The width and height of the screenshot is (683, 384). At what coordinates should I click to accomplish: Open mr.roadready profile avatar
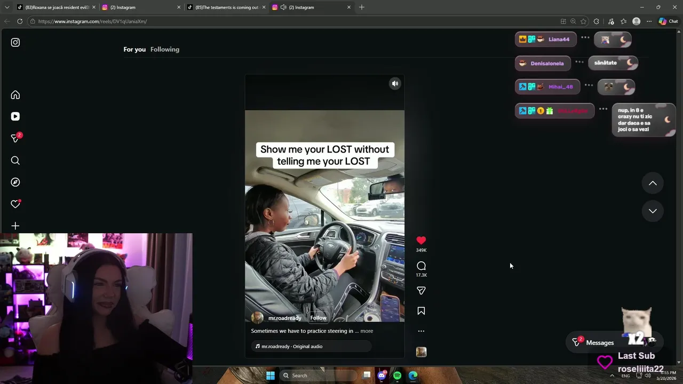point(257,318)
